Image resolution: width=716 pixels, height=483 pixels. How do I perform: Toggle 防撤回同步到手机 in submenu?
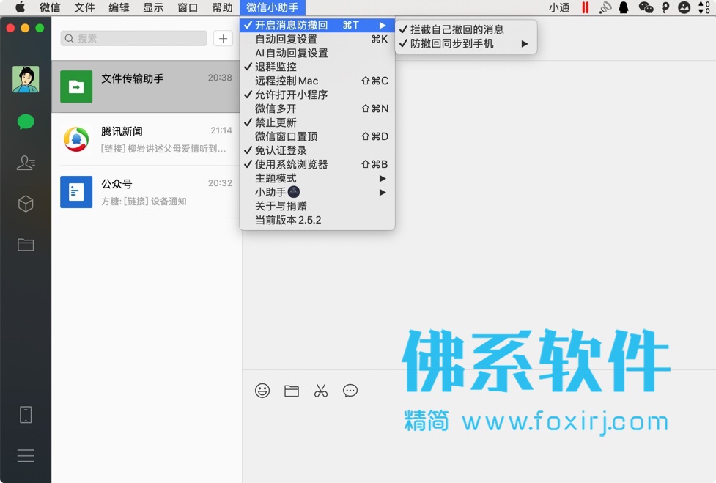[x=465, y=44]
